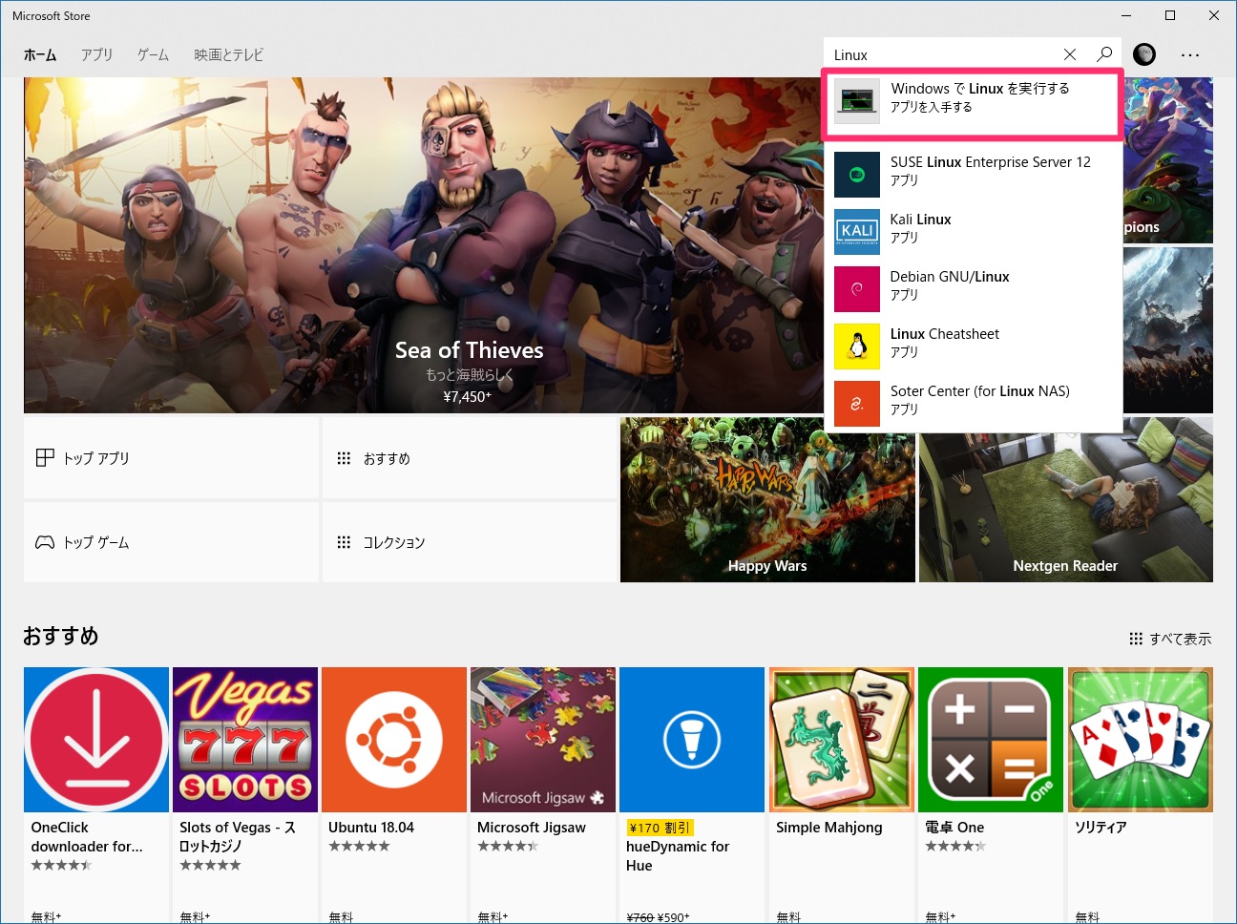
Task: Click the Microsoft Jigsaw title text
Action: point(532,828)
